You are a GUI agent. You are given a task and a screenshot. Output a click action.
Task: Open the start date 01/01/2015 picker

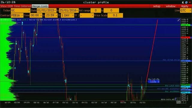tap(46, 10)
